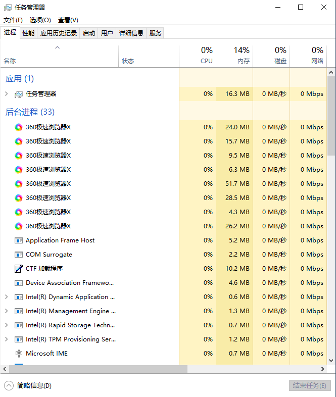Expand Intel(R) TPM Provisioning Service entry
This screenshot has width=336, height=397.
click(x=6, y=339)
